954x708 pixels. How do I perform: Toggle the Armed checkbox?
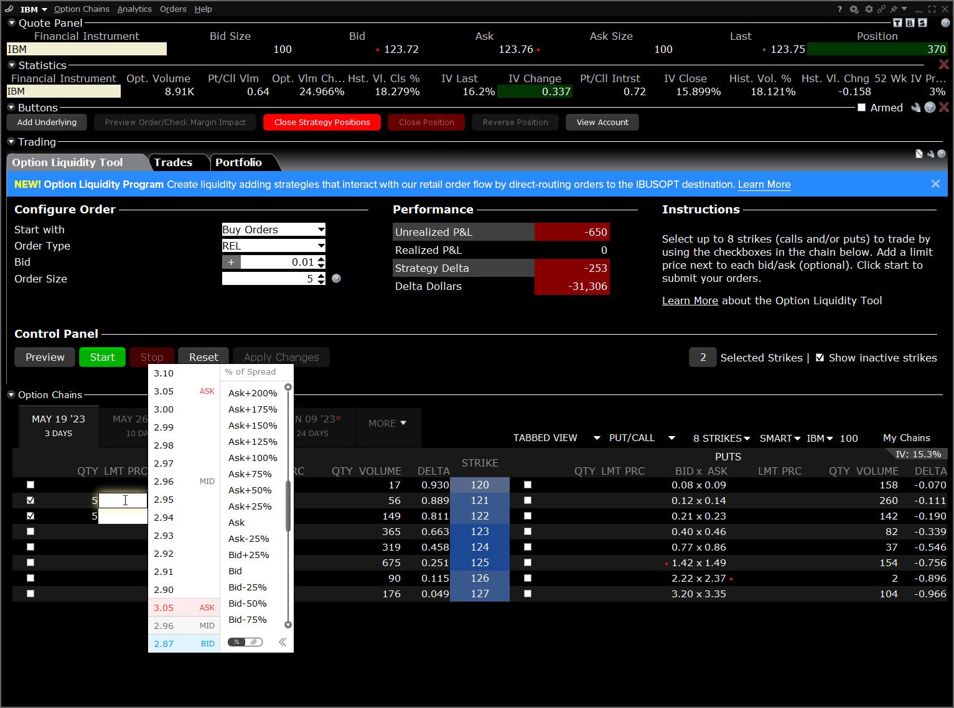click(861, 108)
